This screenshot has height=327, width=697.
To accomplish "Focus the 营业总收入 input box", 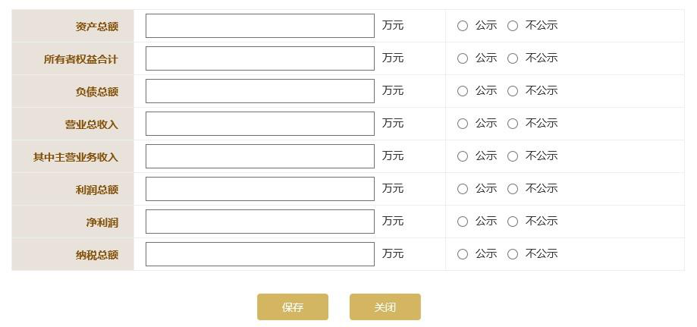I will tap(259, 124).
